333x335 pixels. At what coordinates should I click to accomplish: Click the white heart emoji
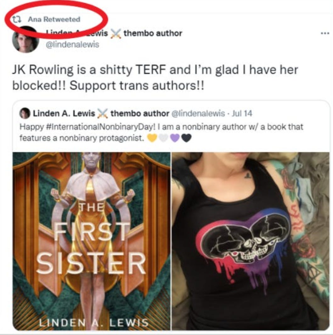pos(163,138)
